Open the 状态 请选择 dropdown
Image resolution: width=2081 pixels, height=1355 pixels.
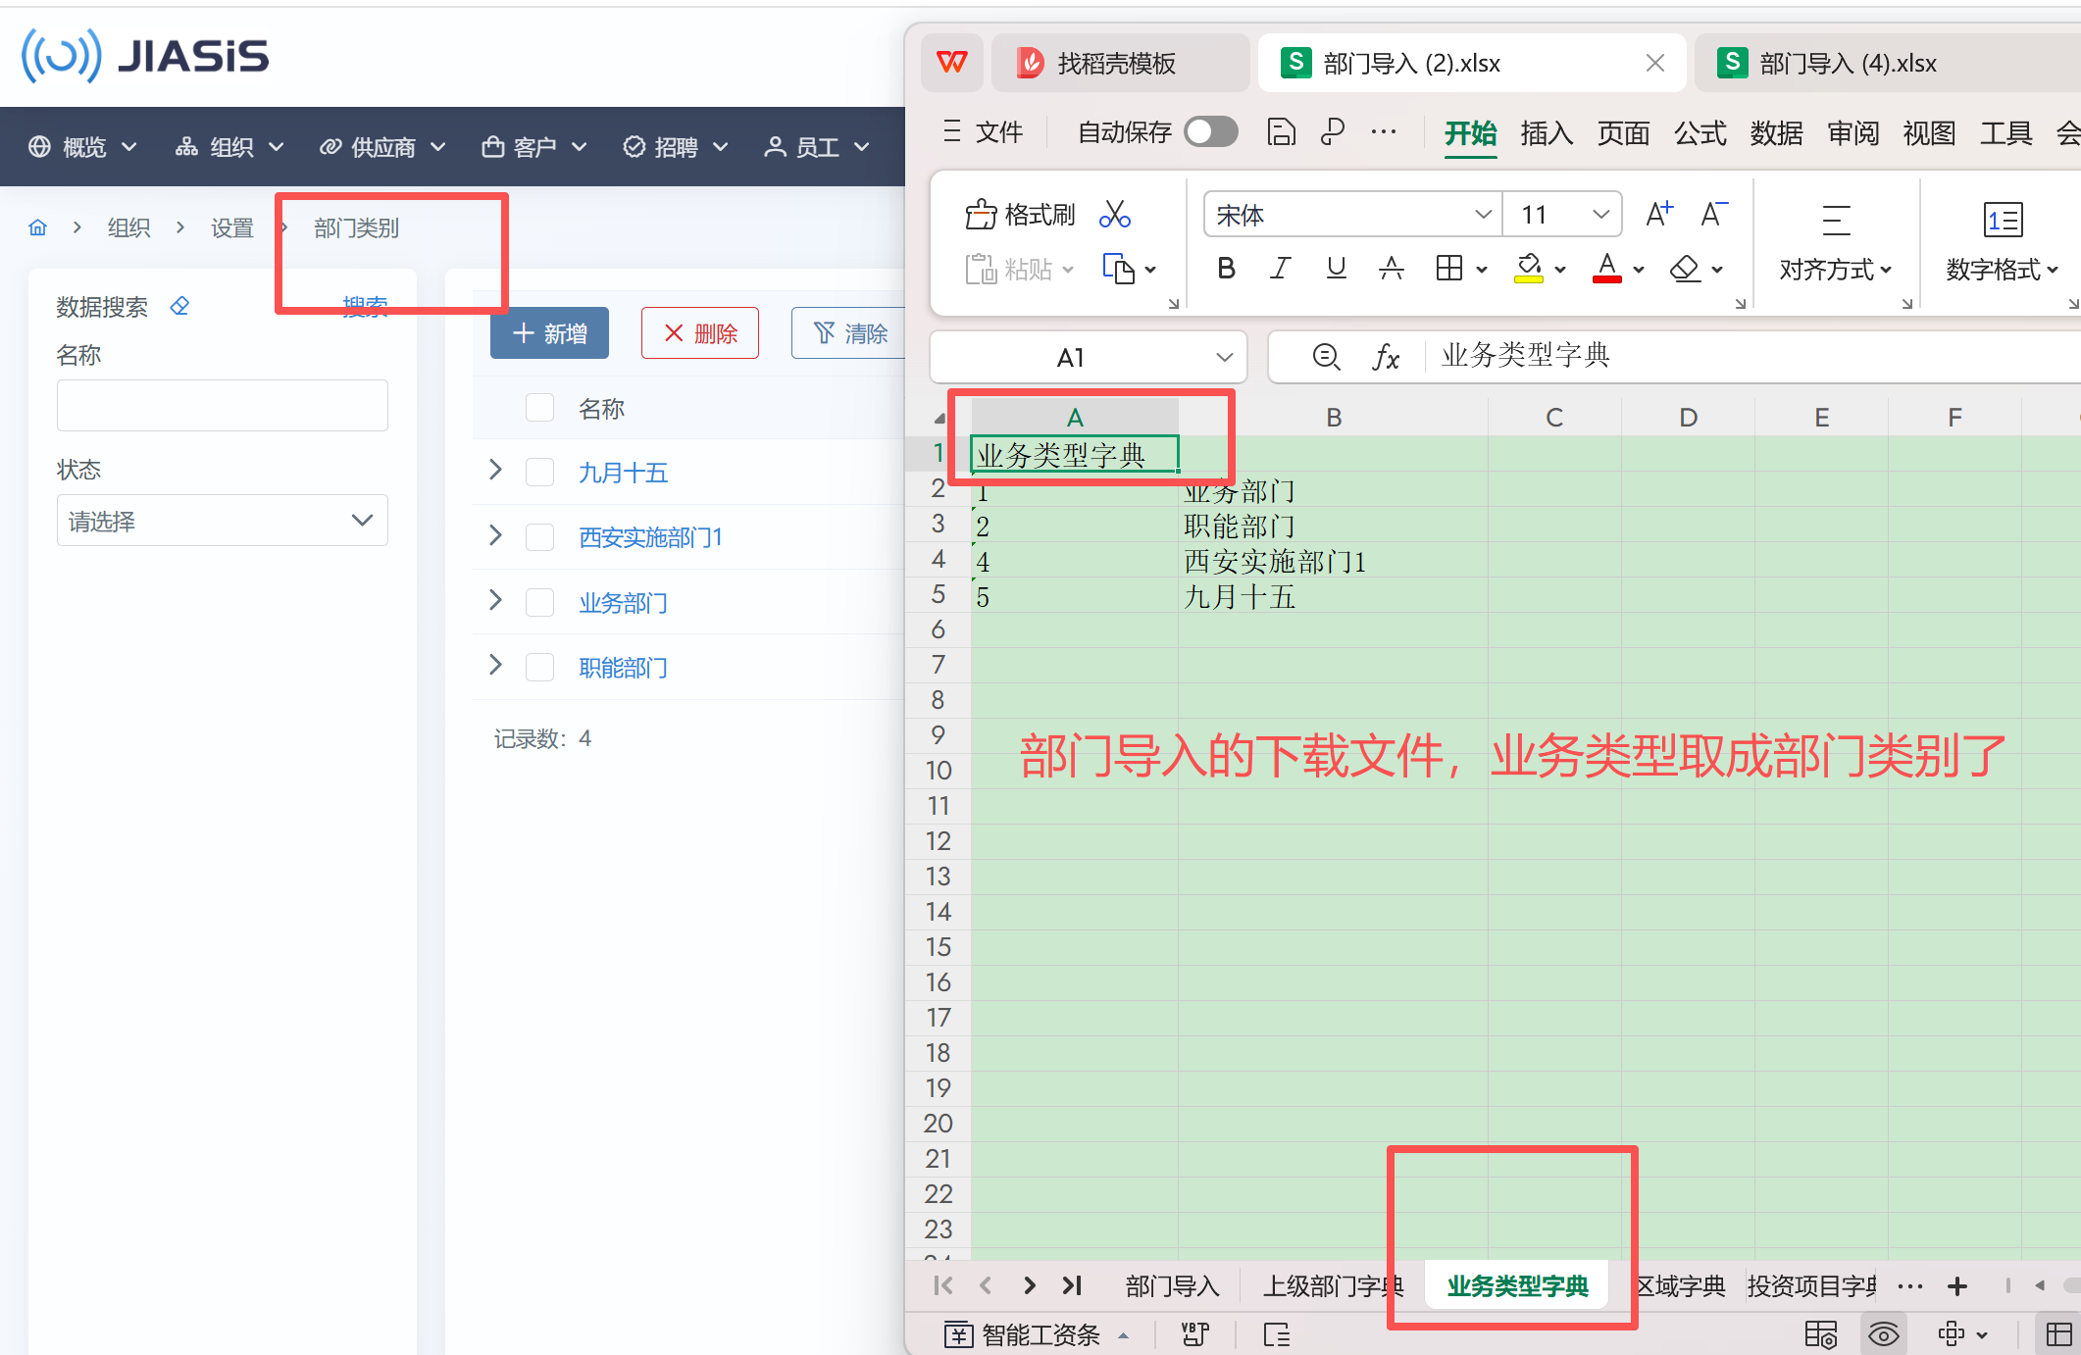(x=223, y=521)
